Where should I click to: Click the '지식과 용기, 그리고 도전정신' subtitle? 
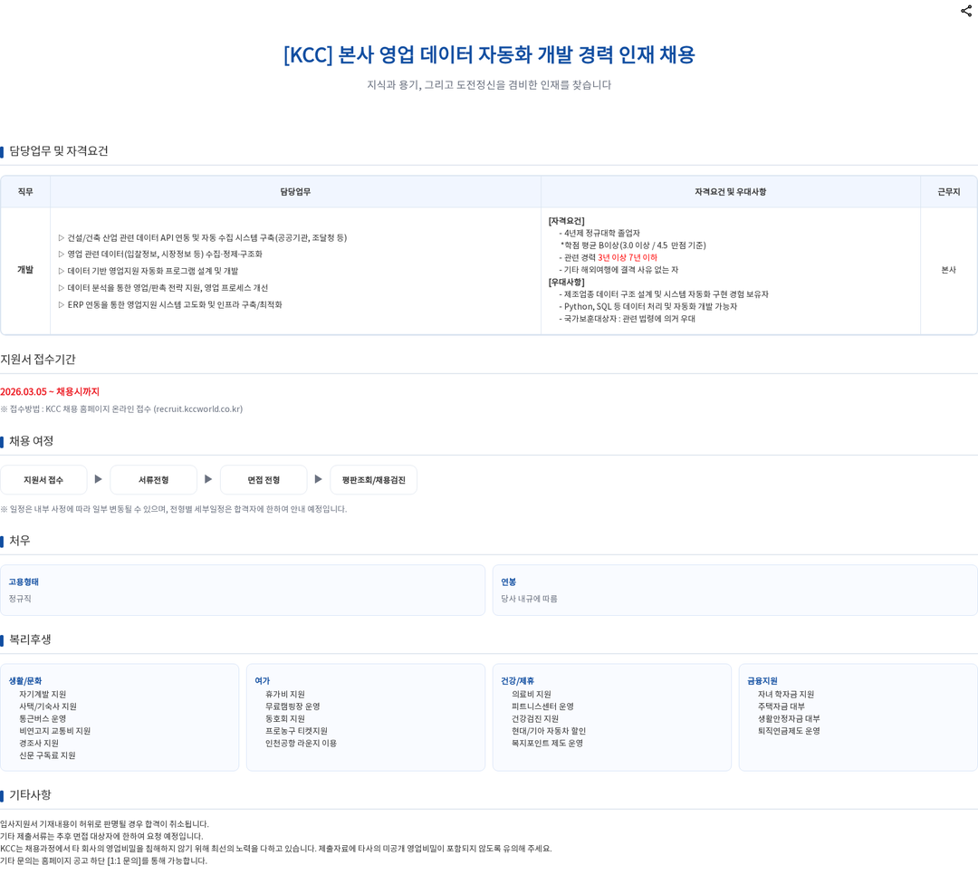[x=489, y=85]
